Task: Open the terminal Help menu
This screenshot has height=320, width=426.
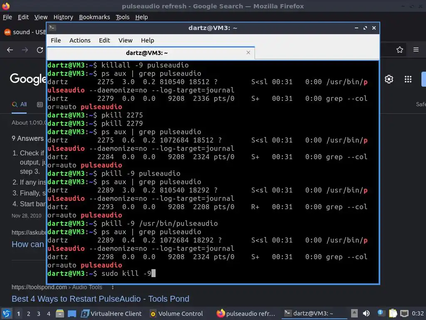Action: pyautogui.click(x=148, y=40)
